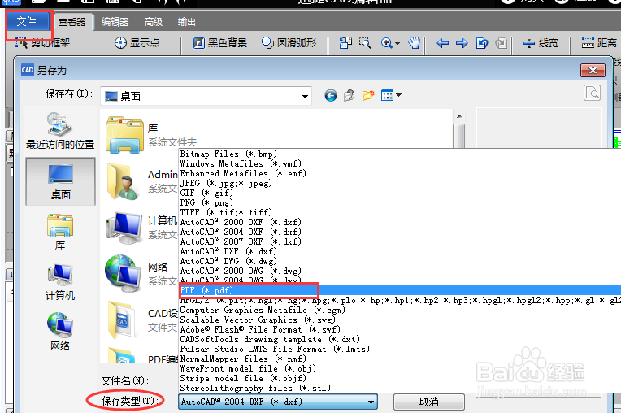Choose PNG (*.png) type
The width and height of the screenshot is (621, 413).
[x=206, y=202]
